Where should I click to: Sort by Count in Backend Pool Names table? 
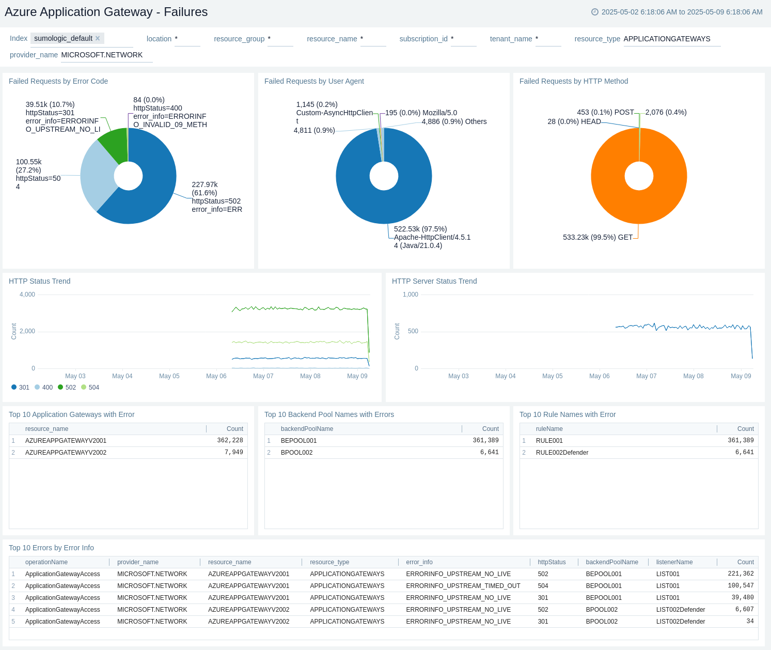pos(490,429)
